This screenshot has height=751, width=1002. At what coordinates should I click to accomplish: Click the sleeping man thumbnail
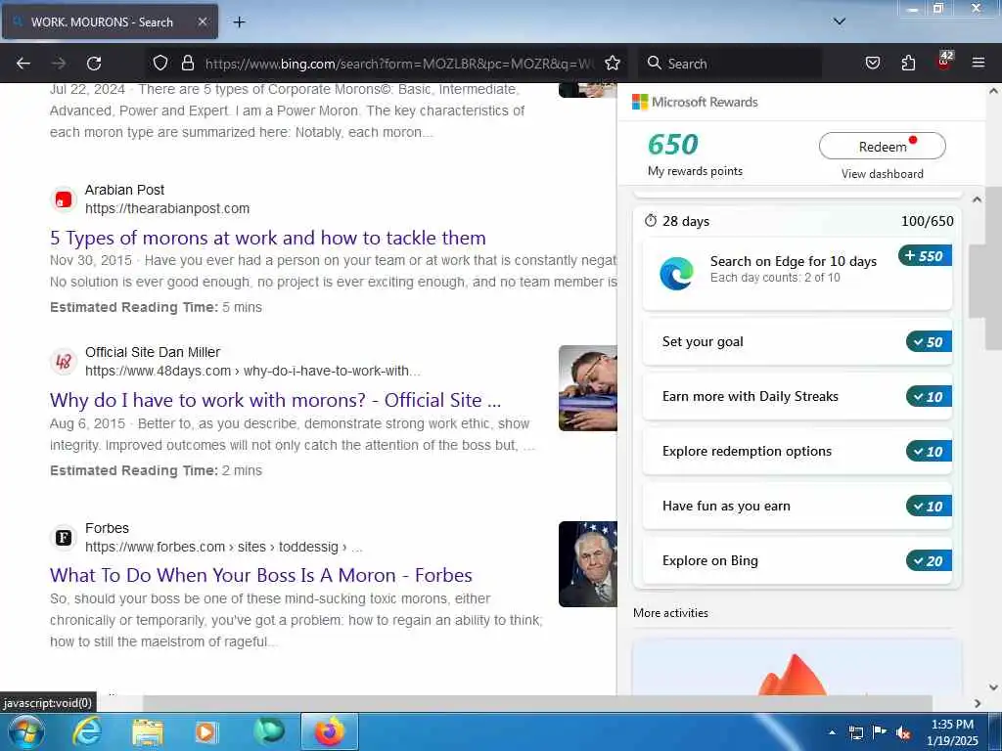coord(588,388)
